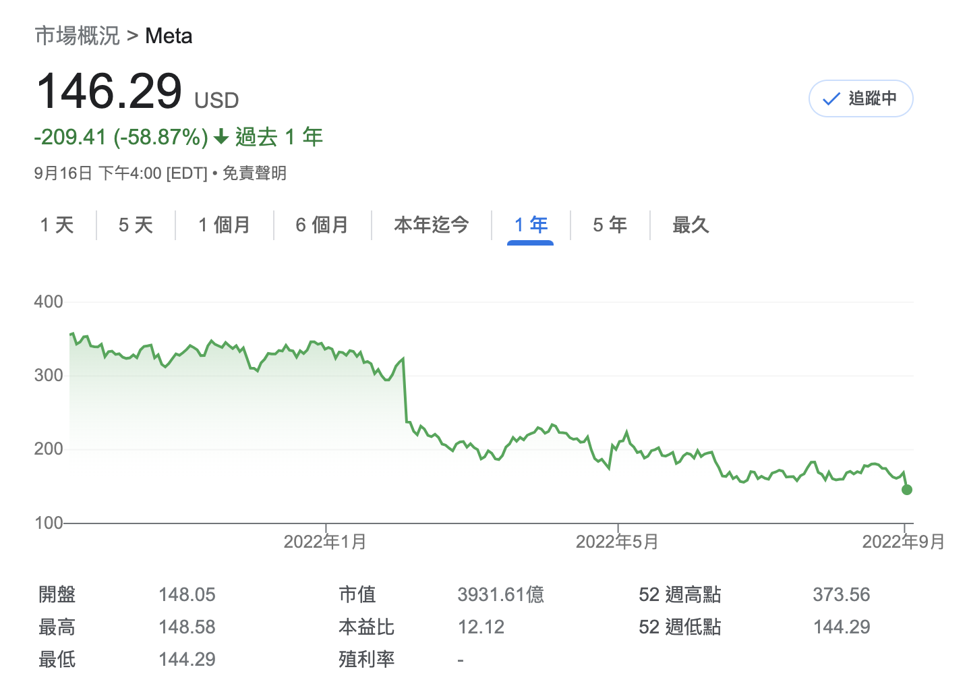This screenshot has width=967, height=684.
Task: Open the 免責聲明 disclaimer link
Action: click(255, 173)
